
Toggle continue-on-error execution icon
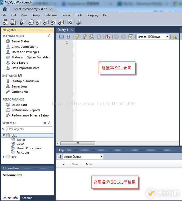coord(108,37)
